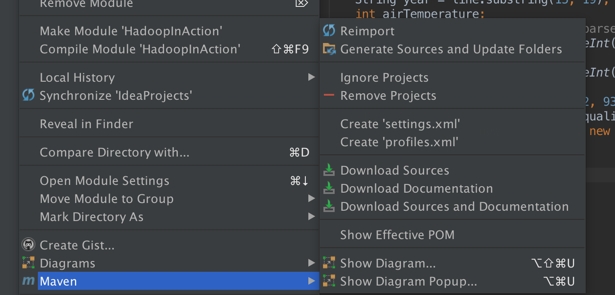The width and height of the screenshot is (615, 295).
Task: Click the Reimport refresh icon
Action: (x=329, y=31)
